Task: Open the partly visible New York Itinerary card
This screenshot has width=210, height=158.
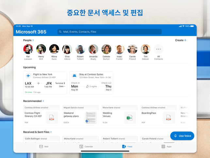Action: (x=184, y=115)
